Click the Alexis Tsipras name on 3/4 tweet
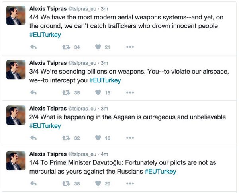The width and height of the screenshot is (239, 193). pos(49,62)
